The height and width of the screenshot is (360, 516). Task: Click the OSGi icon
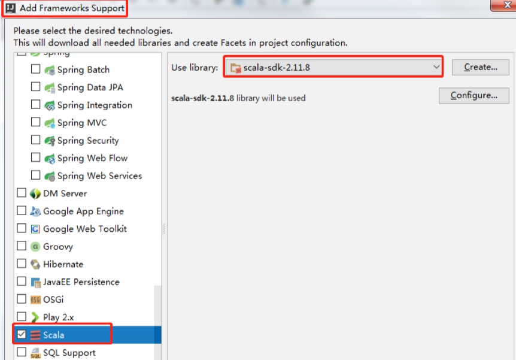click(x=35, y=300)
